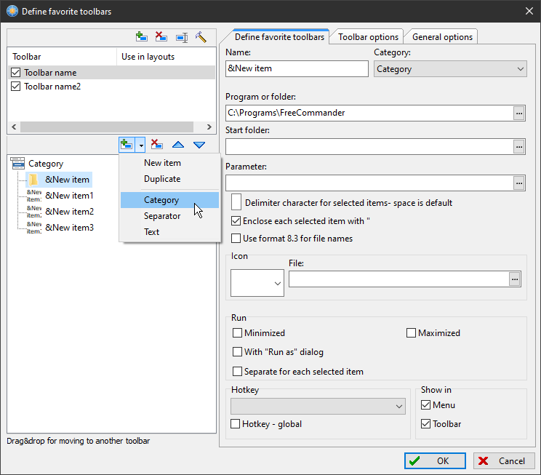Move item down with blue arrow
The image size is (541, 475).
(x=199, y=145)
